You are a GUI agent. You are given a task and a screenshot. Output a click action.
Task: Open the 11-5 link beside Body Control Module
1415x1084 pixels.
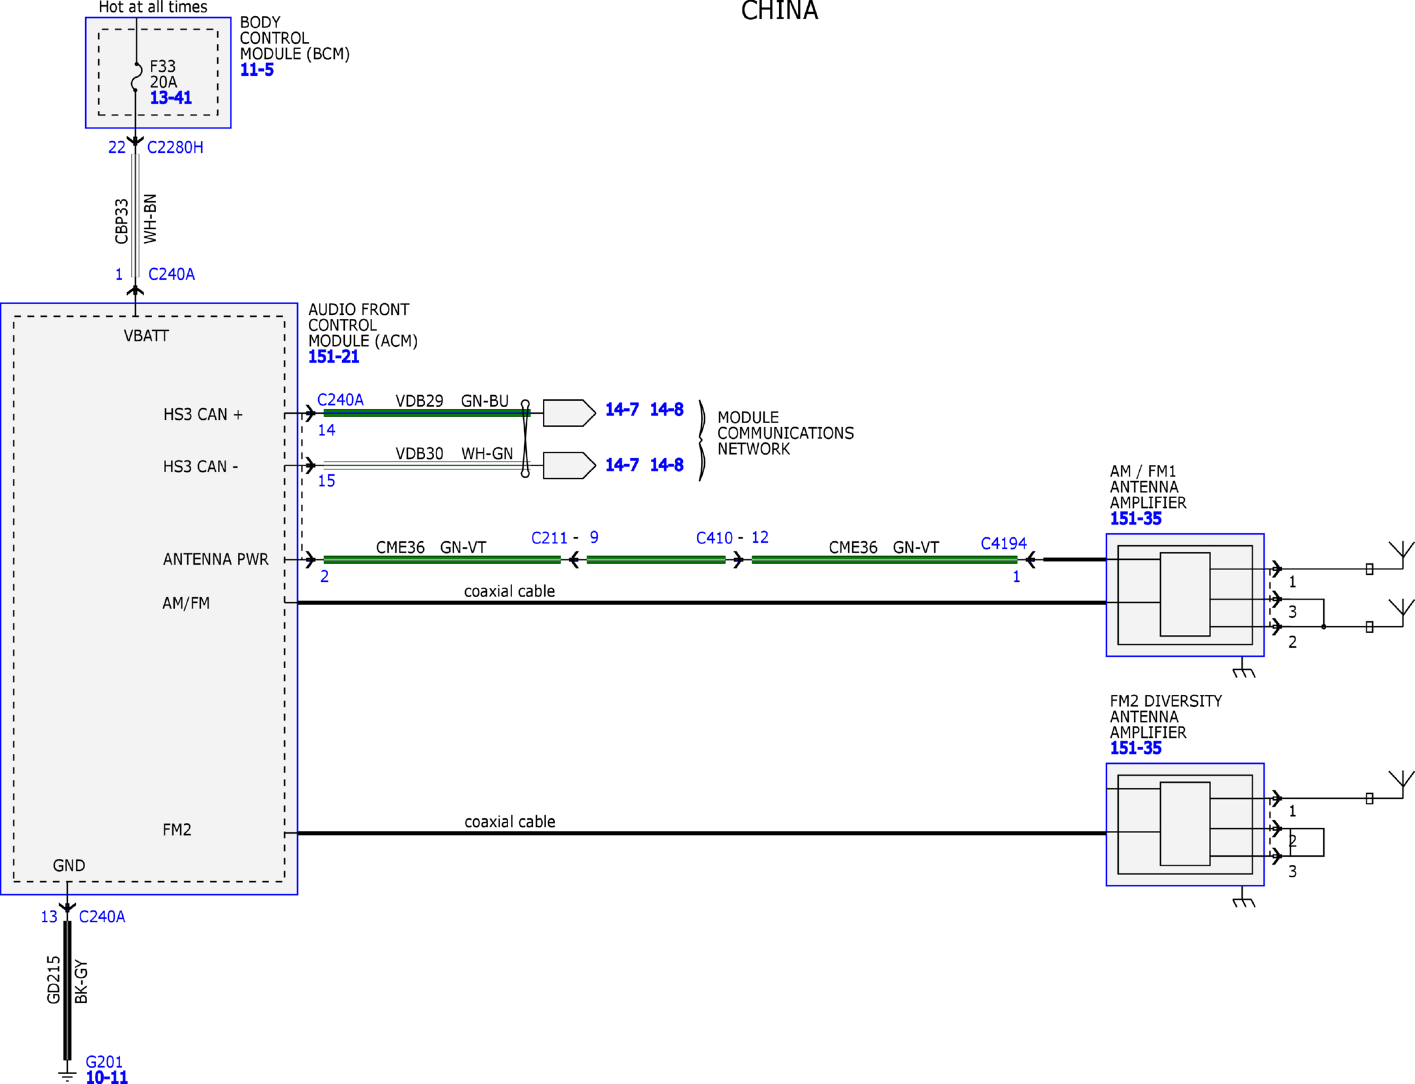coord(256,70)
